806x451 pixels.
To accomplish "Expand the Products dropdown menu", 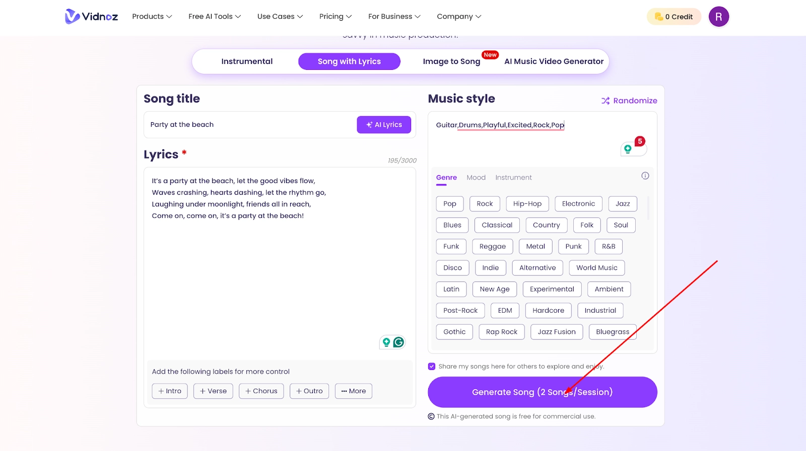I will 152,17.
